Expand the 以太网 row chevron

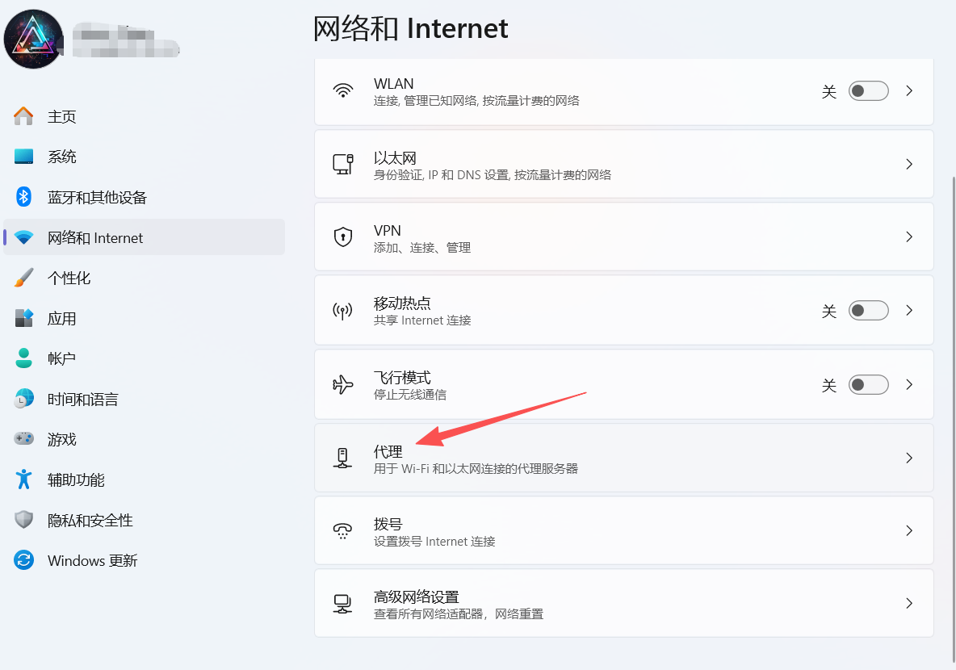pyautogui.click(x=909, y=164)
